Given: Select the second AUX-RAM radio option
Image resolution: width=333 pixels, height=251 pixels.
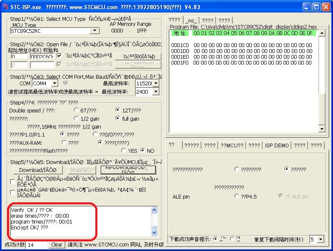Looking at the screenshot, I should (100, 142).
